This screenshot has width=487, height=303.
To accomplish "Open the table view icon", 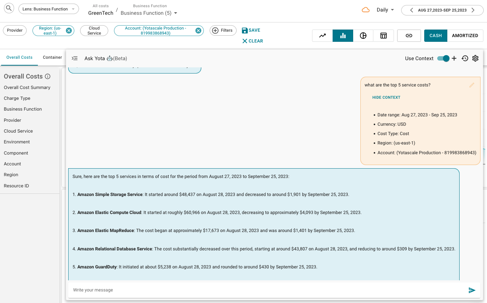I will tap(383, 36).
